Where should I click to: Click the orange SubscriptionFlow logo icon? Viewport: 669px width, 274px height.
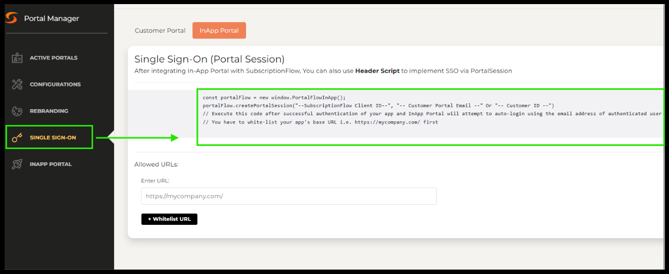[x=11, y=18]
